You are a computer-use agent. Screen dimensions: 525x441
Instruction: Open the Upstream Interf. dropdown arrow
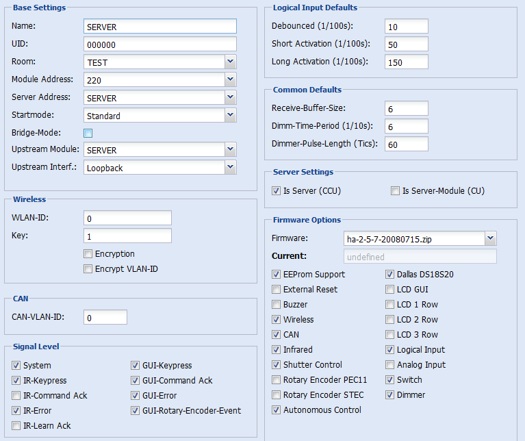coord(230,167)
